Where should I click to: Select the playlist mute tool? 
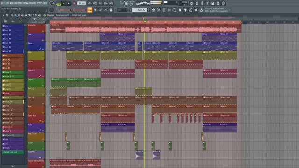tap(22, 15)
